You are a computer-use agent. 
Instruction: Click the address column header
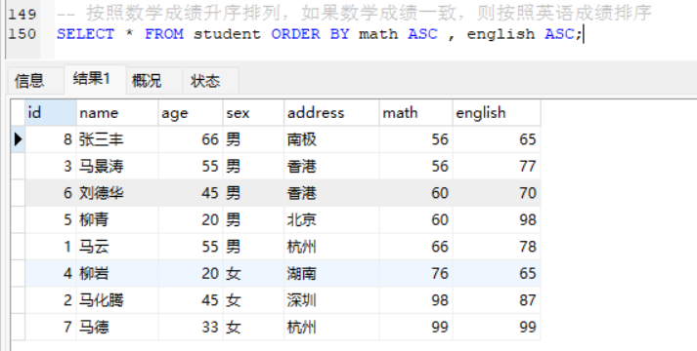pos(331,112)
